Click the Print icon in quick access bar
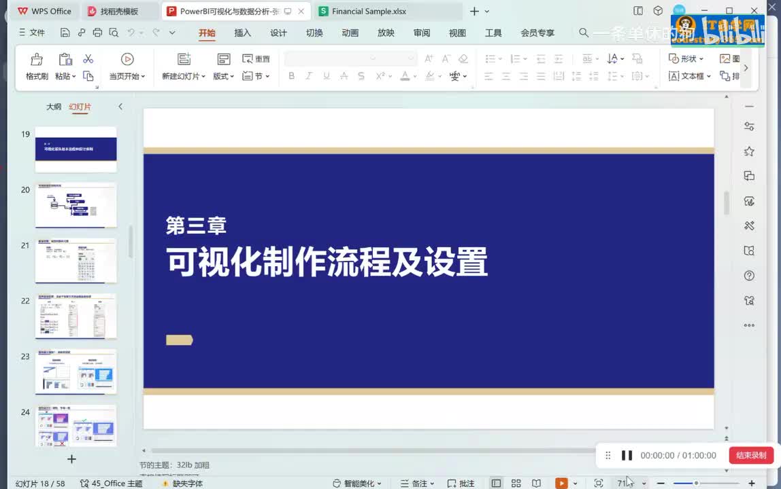 (98, 33)
